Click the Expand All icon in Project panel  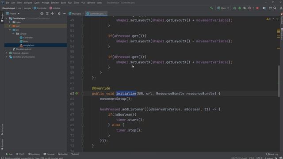pyautogui.click(x=47, y=14)
